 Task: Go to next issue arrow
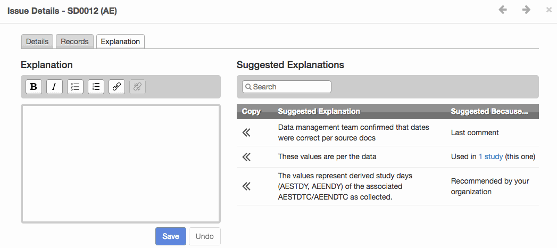click(526, 10)
